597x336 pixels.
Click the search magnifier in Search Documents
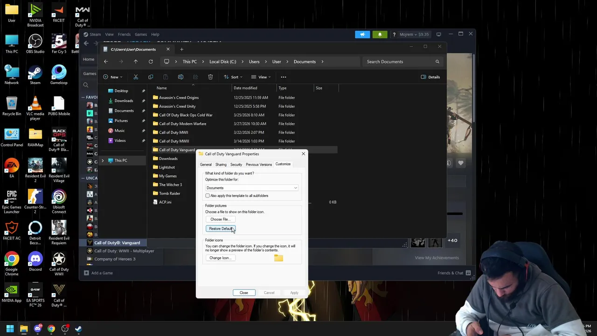437,62
